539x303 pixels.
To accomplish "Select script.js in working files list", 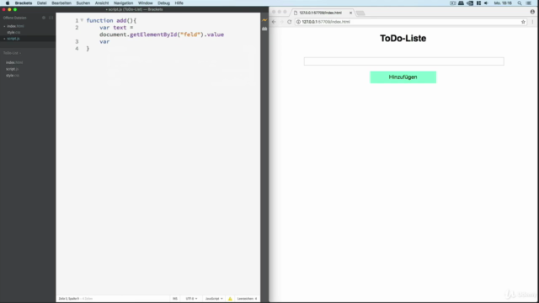I will pos(13,39).
